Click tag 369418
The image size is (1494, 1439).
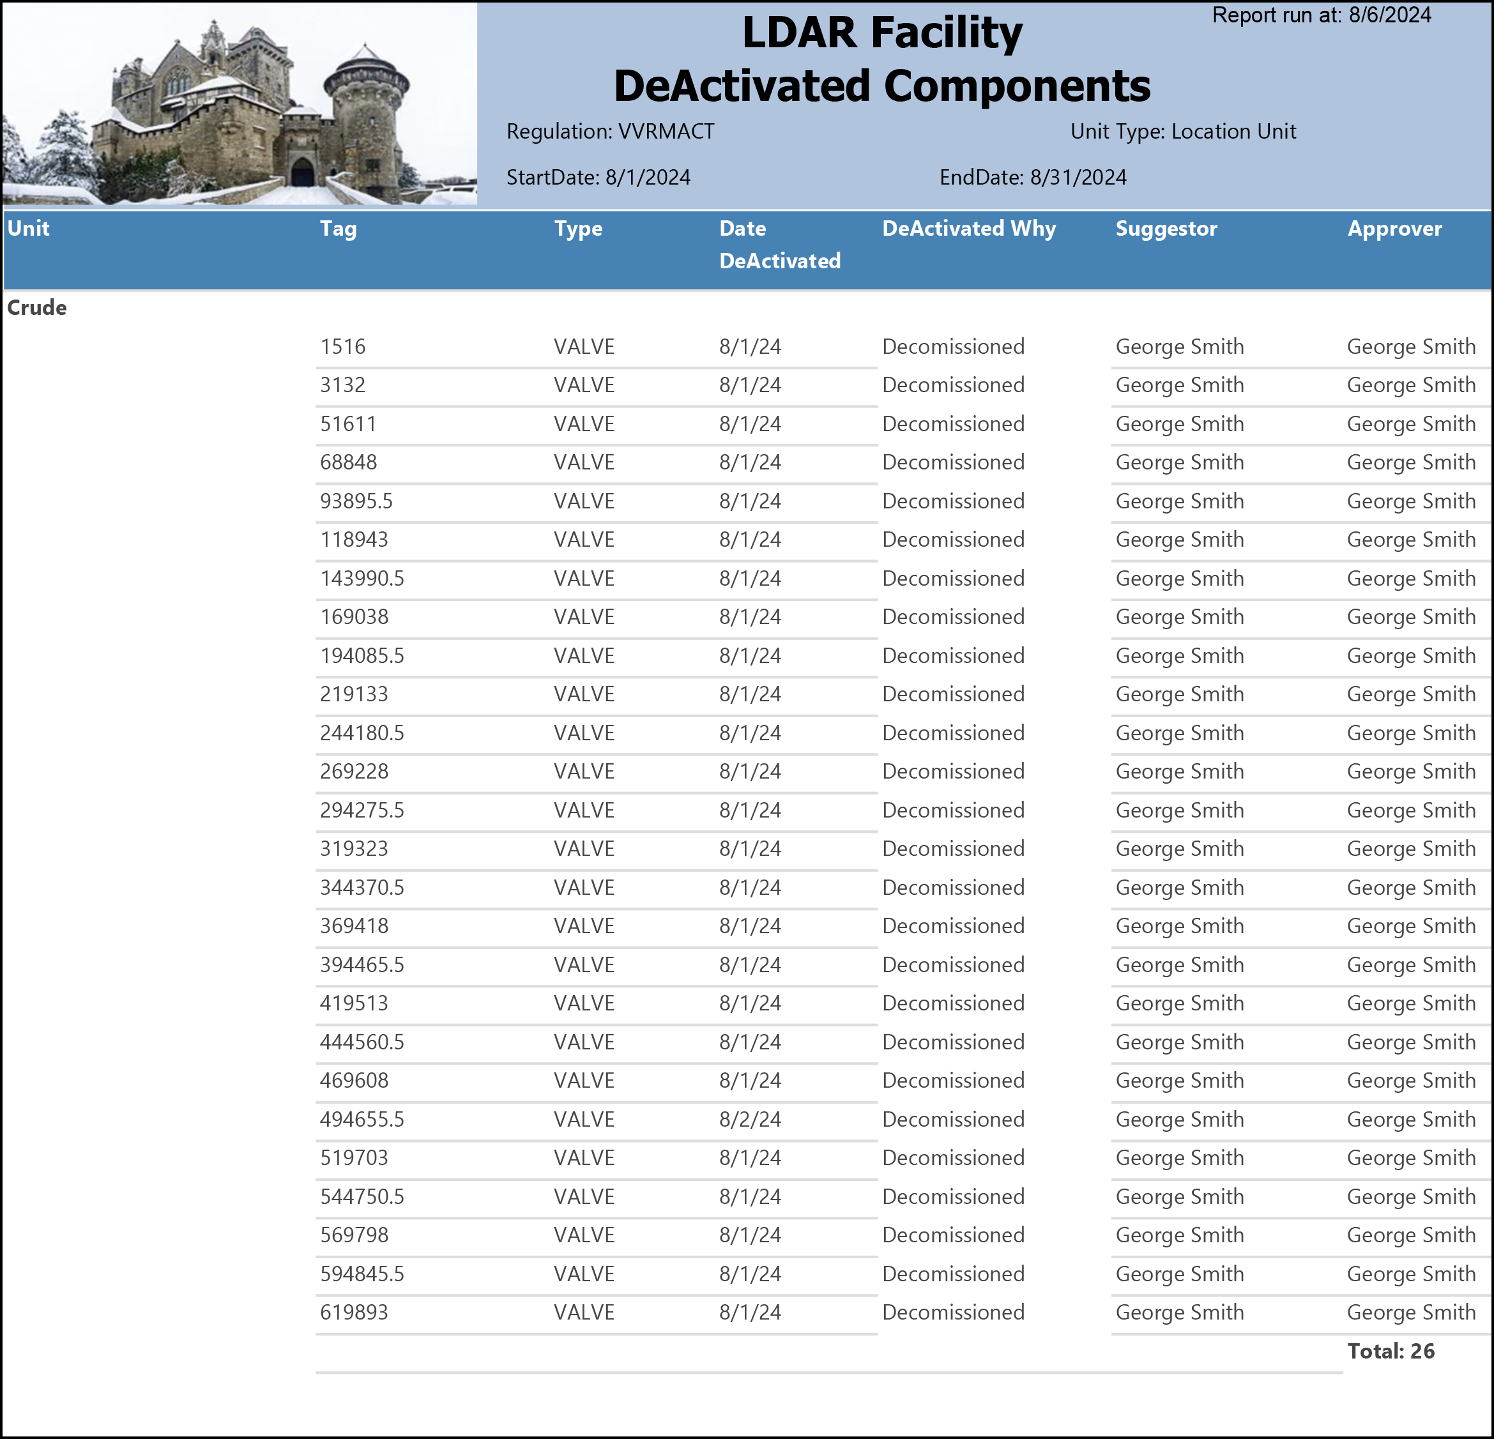354,926
